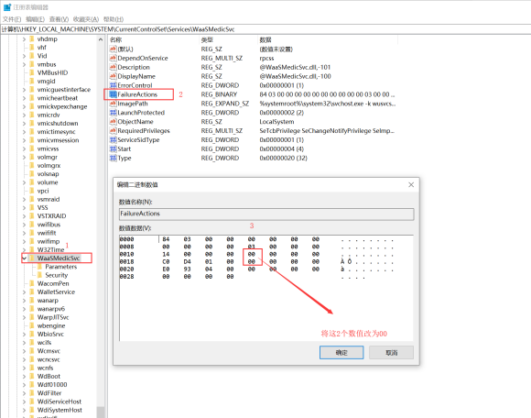Open the 文件(F) menu
The image size is (531, 418).
[12, 19]
